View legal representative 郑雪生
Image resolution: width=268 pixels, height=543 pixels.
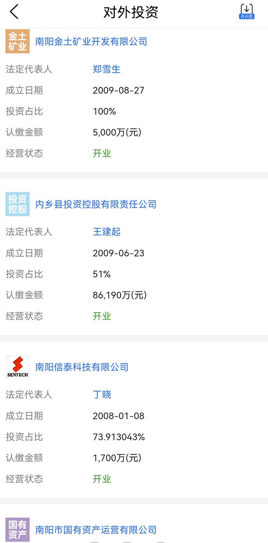click(x=107, y=69)
